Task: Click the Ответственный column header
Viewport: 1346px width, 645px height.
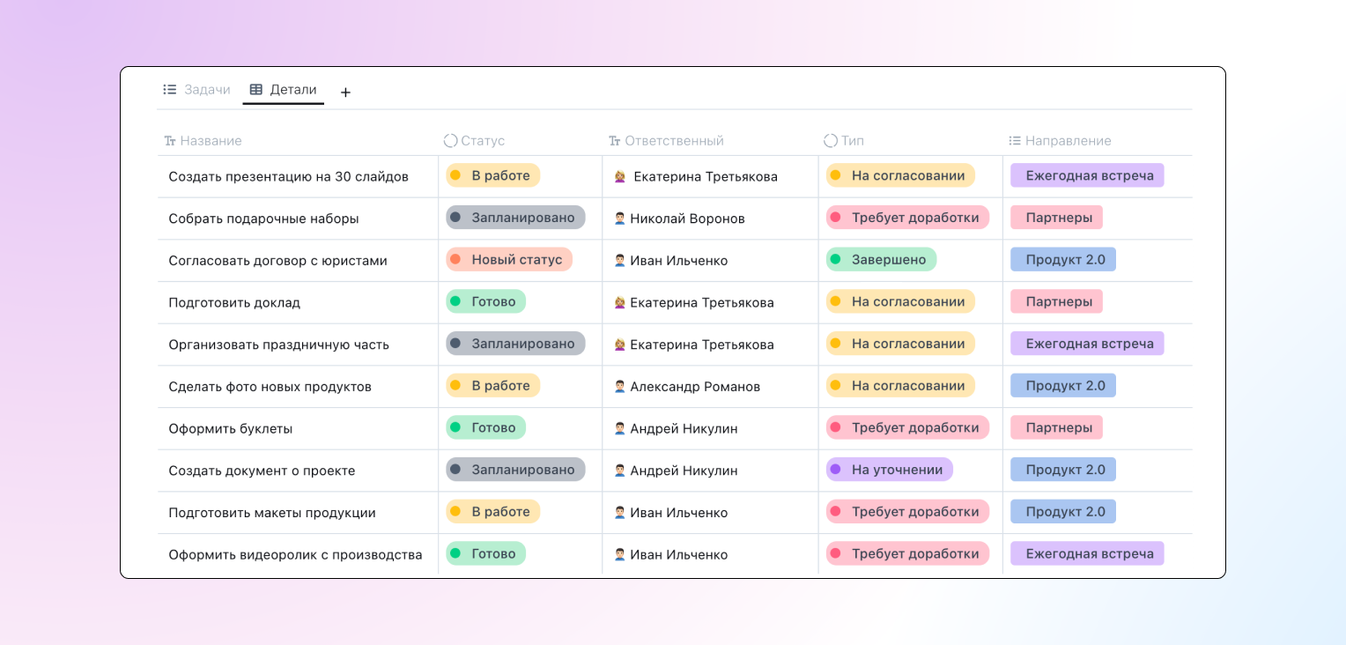Action: (674, 141)
